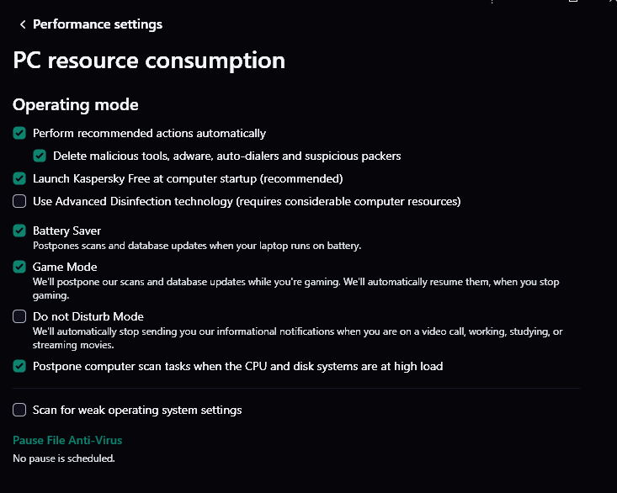617x493 pixels.
Task: Click the Scan for weak operating system settings label
Action: coord(137,410)
